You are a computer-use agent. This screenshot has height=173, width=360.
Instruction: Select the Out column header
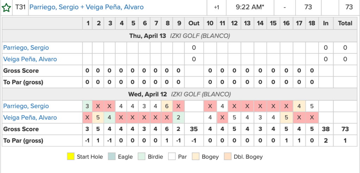point(194,23)
